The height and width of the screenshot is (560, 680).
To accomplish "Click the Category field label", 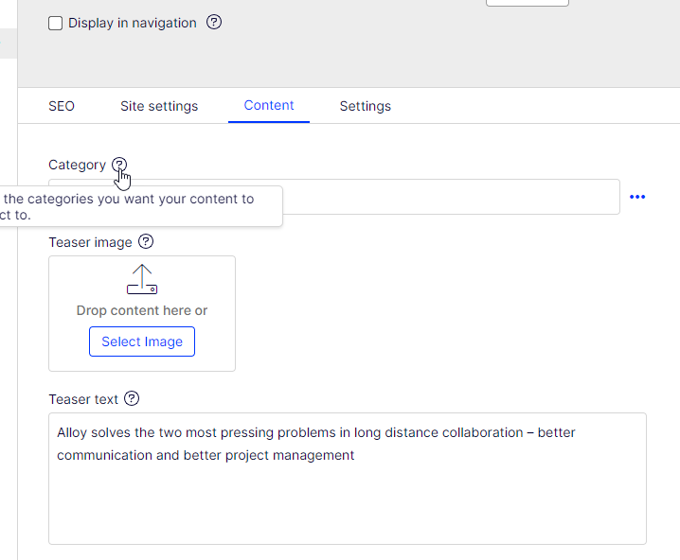I will coord(77,165).
